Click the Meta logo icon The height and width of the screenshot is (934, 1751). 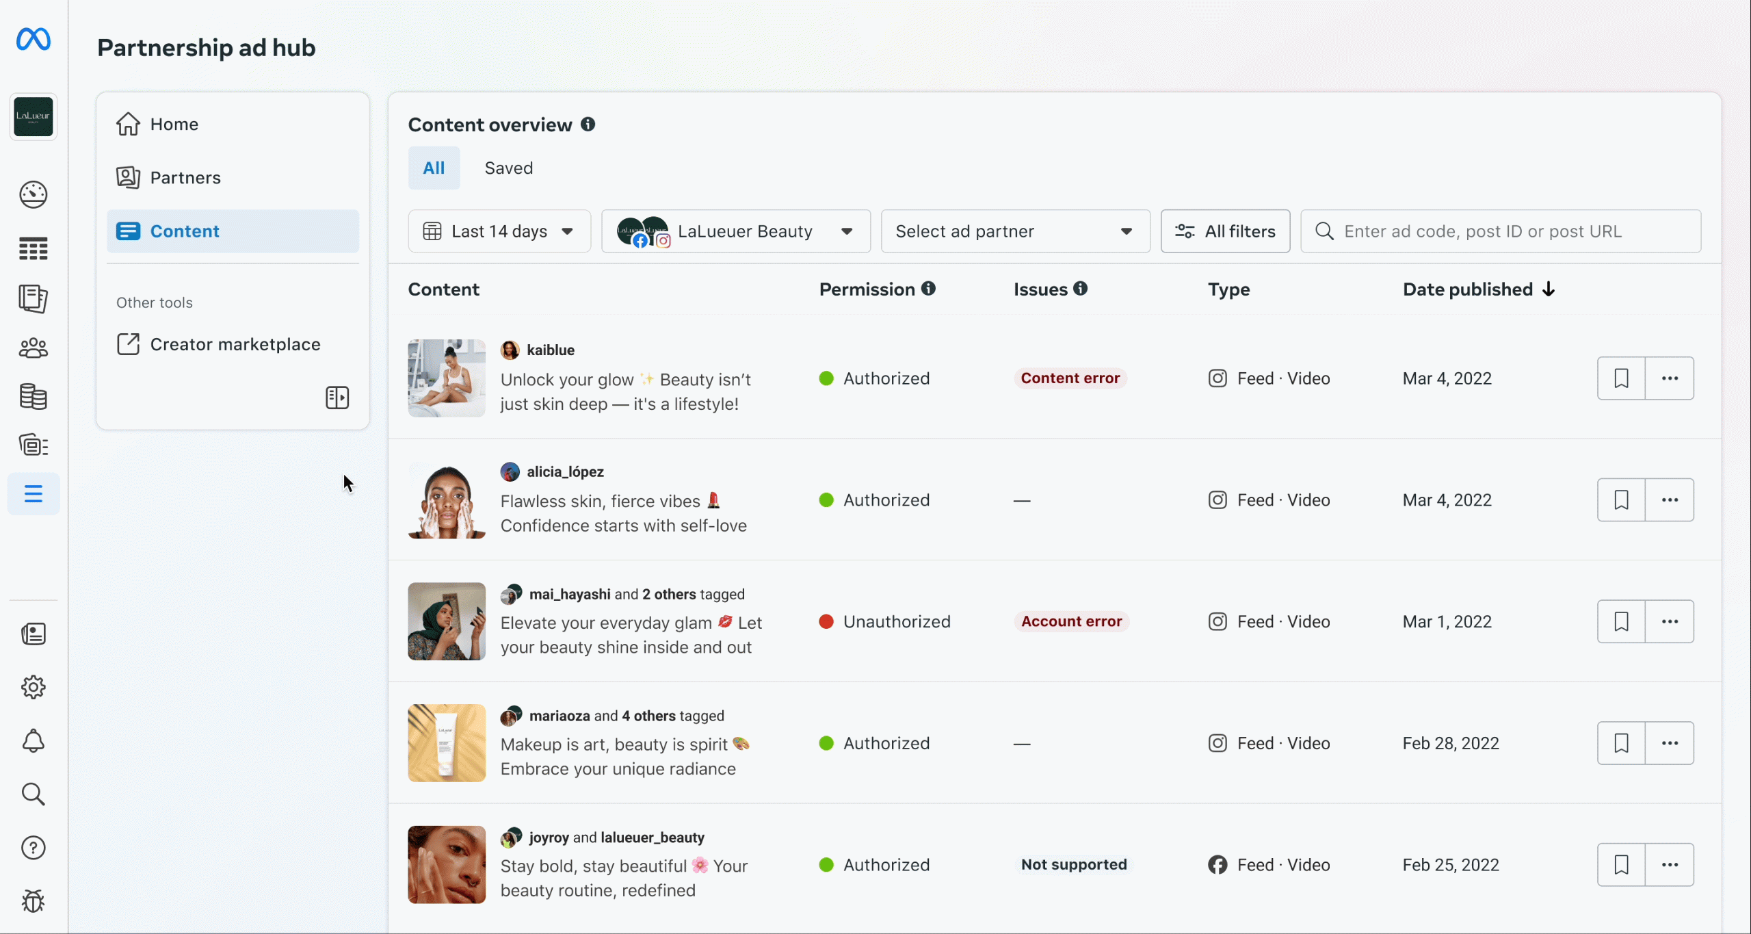[33, 39]
